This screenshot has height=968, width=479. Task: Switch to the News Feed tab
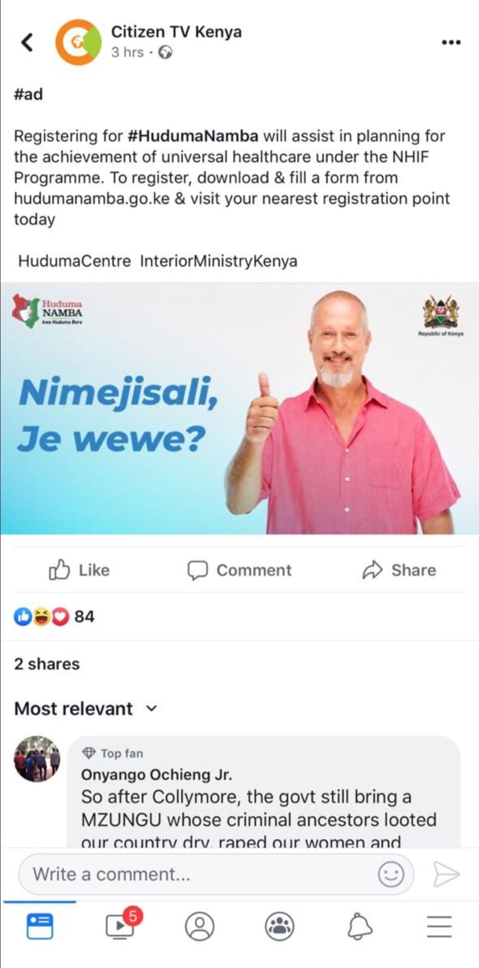click(x=40, y=926)
